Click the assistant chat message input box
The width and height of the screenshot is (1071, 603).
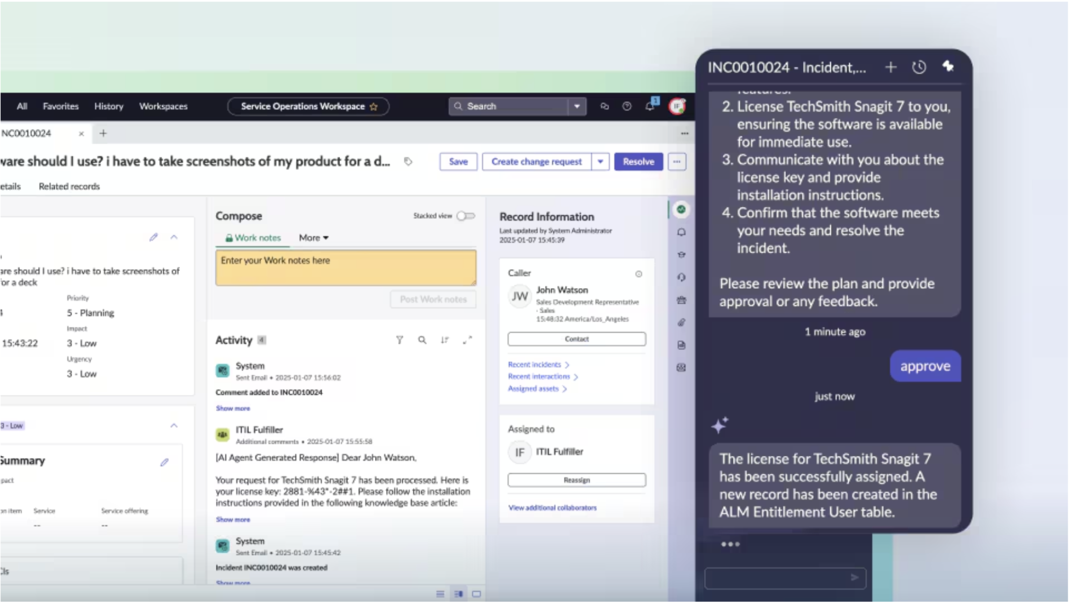pos(785,578)
